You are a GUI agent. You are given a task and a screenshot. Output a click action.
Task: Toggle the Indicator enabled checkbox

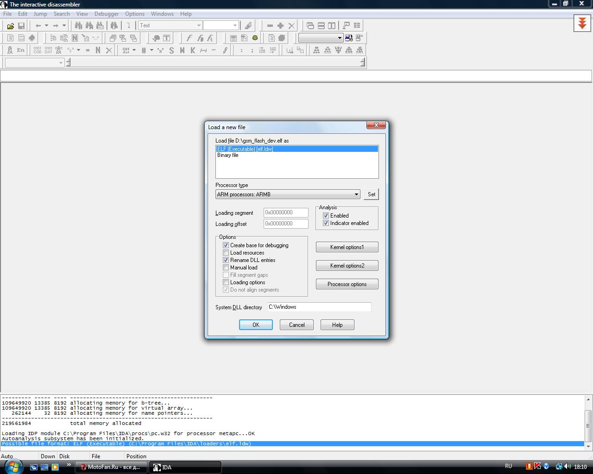coord(326,223)
